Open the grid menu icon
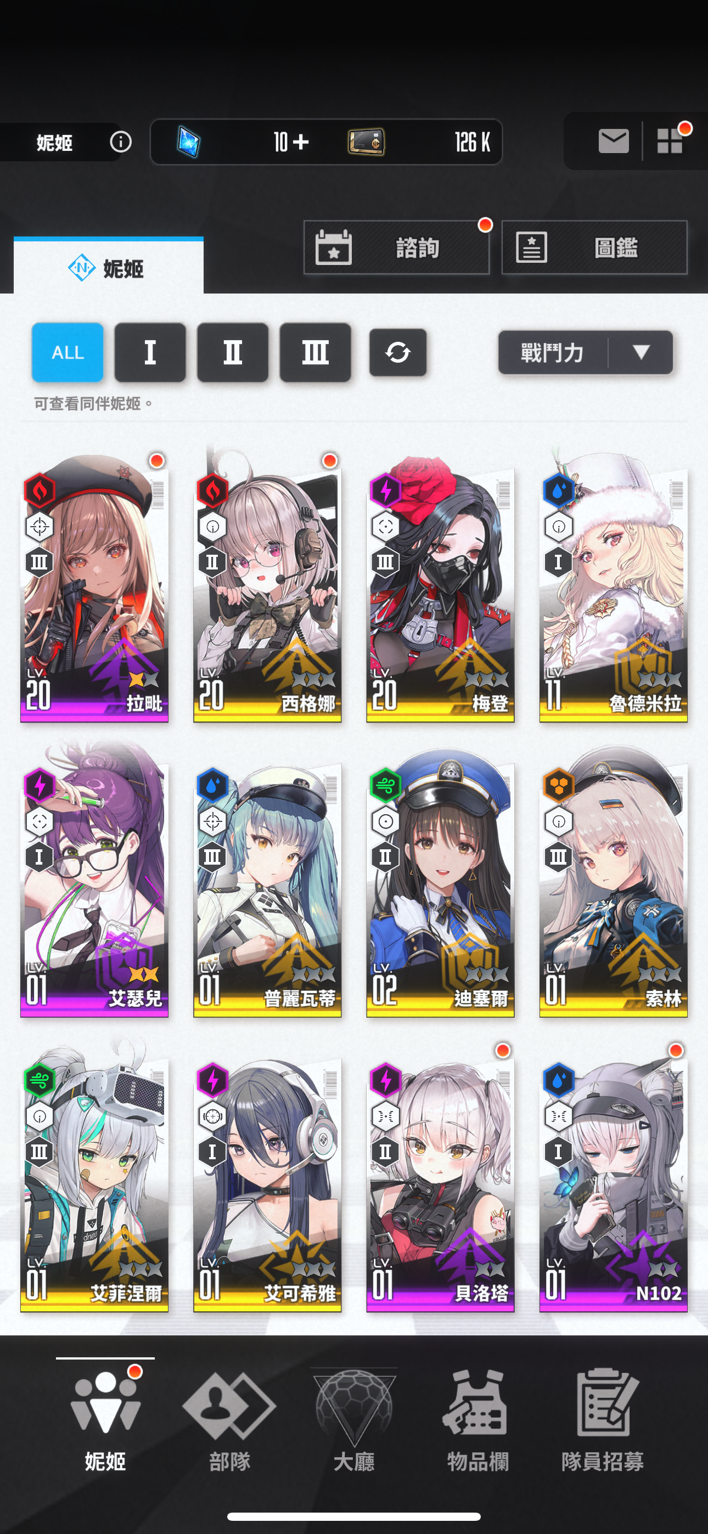Screen dimensions: 708x1534 coord(670,141)
